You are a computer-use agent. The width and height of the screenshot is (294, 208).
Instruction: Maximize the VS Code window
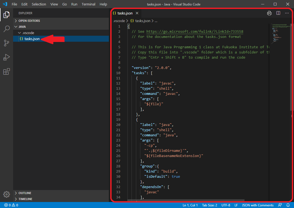tap(275, 4)
